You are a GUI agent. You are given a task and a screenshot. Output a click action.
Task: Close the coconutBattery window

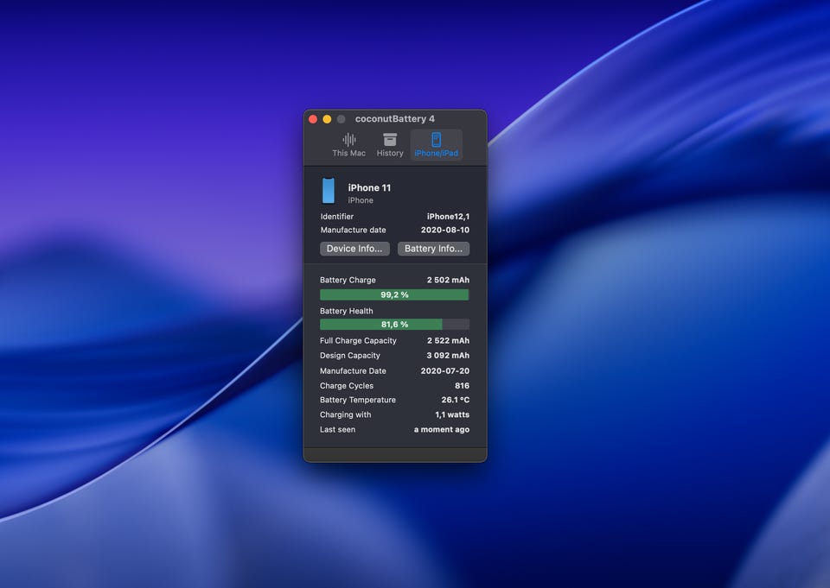[313, 119]
